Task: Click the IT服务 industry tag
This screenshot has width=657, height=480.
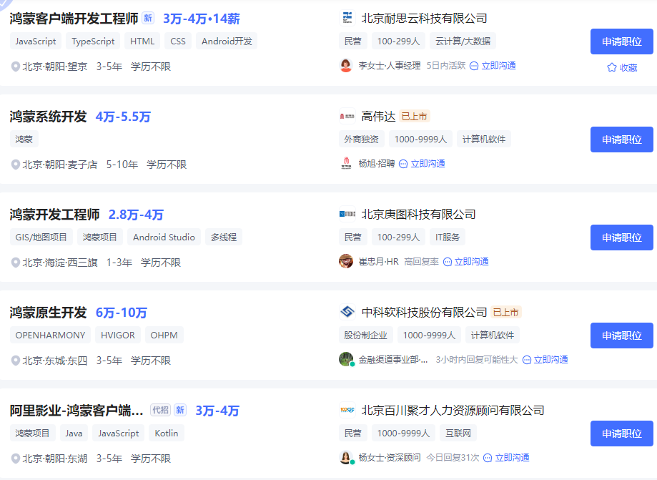Action: coord(447,237)
